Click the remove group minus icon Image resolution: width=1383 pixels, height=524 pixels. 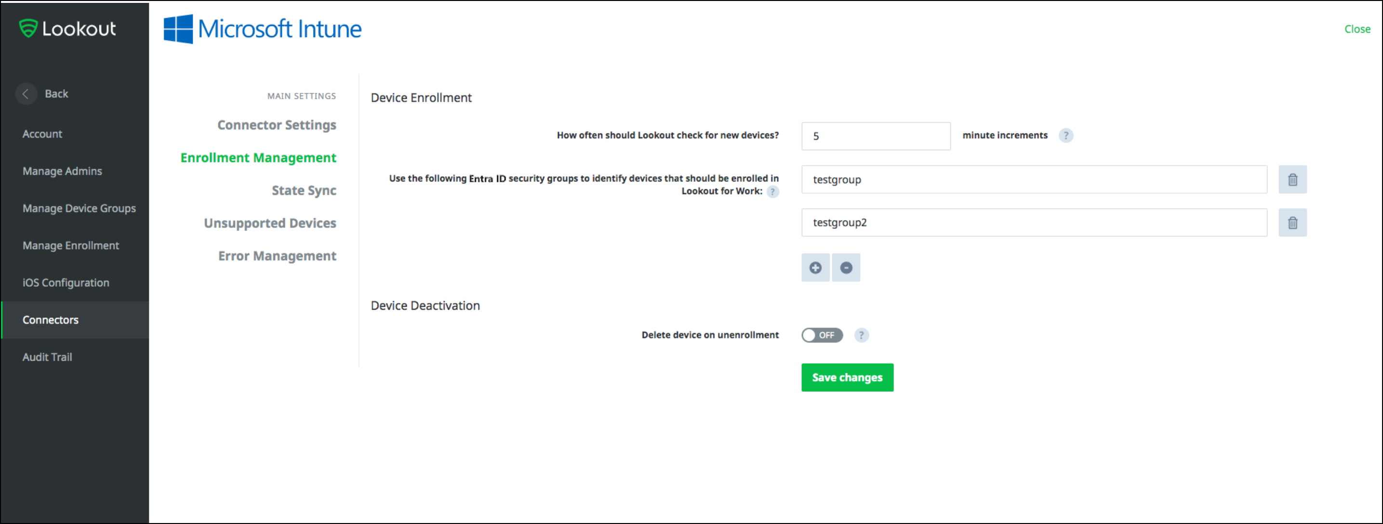click(845, 267)
